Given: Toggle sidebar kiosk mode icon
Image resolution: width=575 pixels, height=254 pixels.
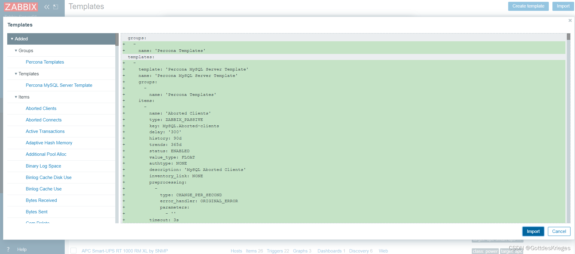Looking at the screenshot, I should coord(56,7).
